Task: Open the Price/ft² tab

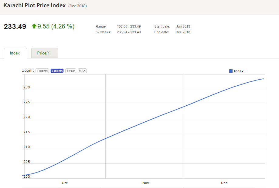Action: (x=44, y=53)
